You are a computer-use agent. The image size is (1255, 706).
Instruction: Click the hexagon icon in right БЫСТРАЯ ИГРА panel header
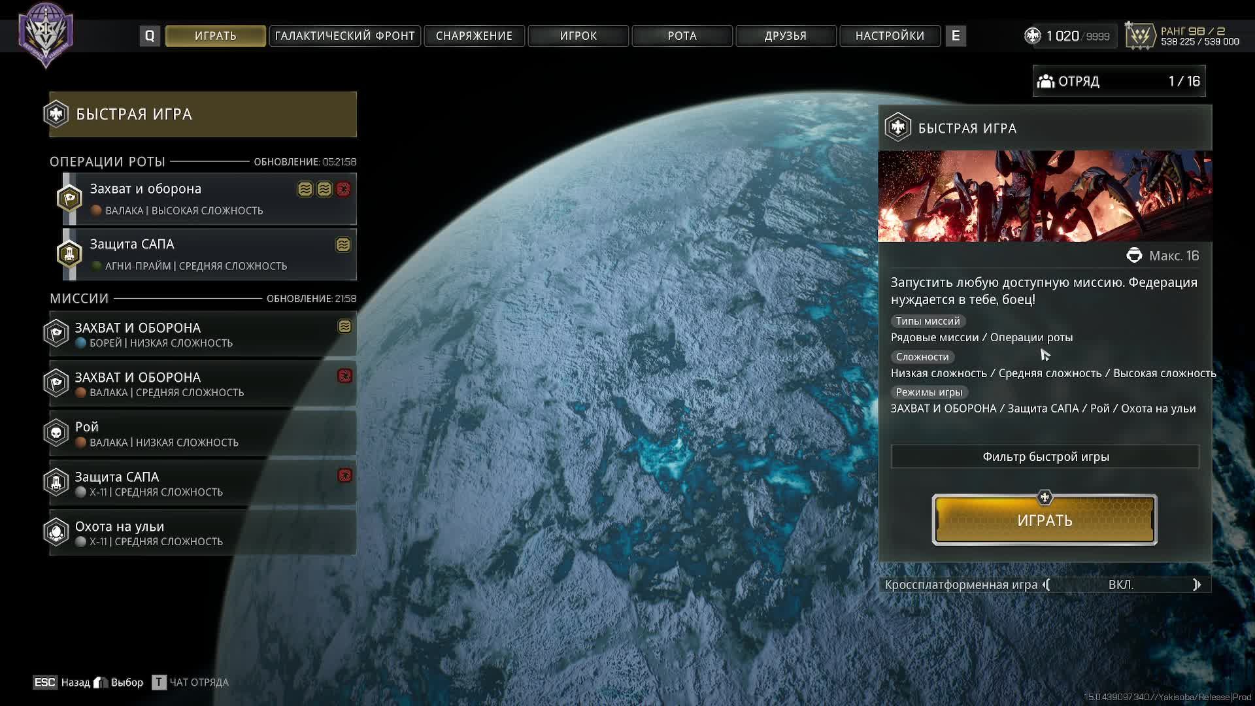898,127
